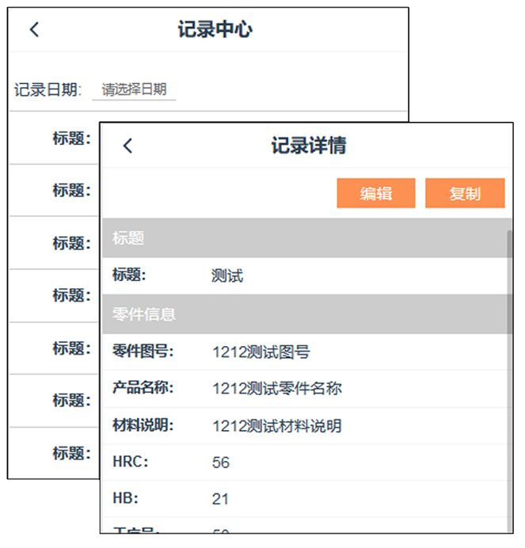The width and height of the screenshot is (525, 548).
Task: Select the HRC value 56
Action: click(221, 462)
